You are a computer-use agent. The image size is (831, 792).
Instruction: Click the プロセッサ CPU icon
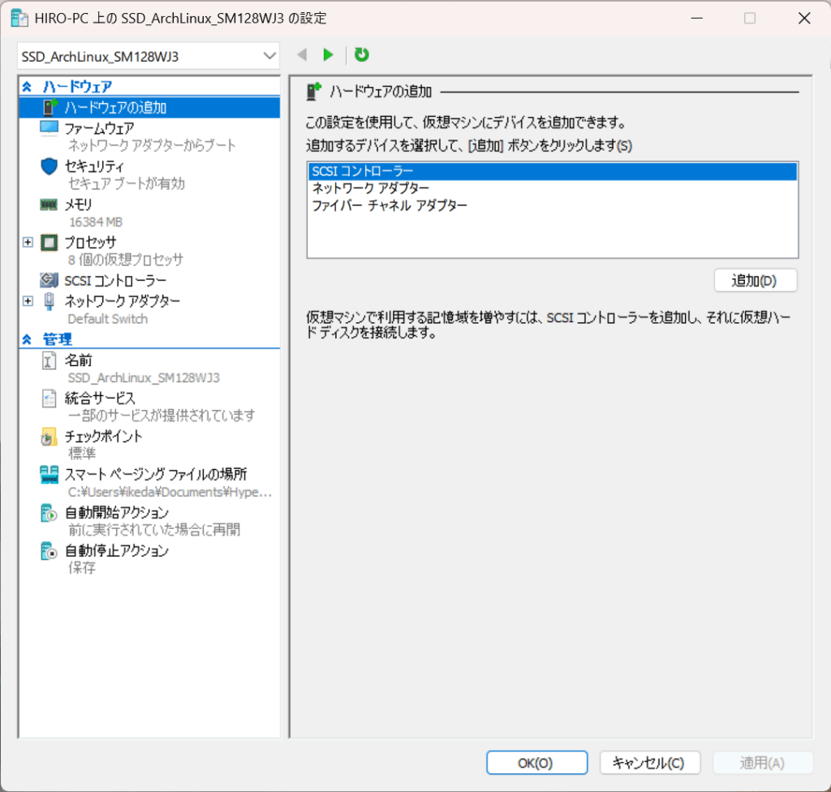(49, 243)
